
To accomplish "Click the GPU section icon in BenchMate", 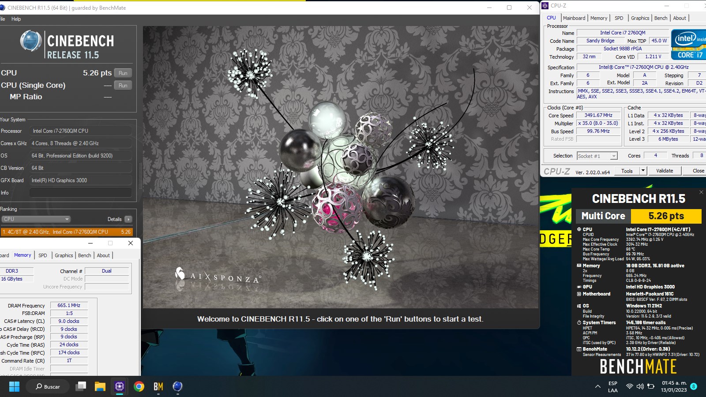I will (579, 287).
